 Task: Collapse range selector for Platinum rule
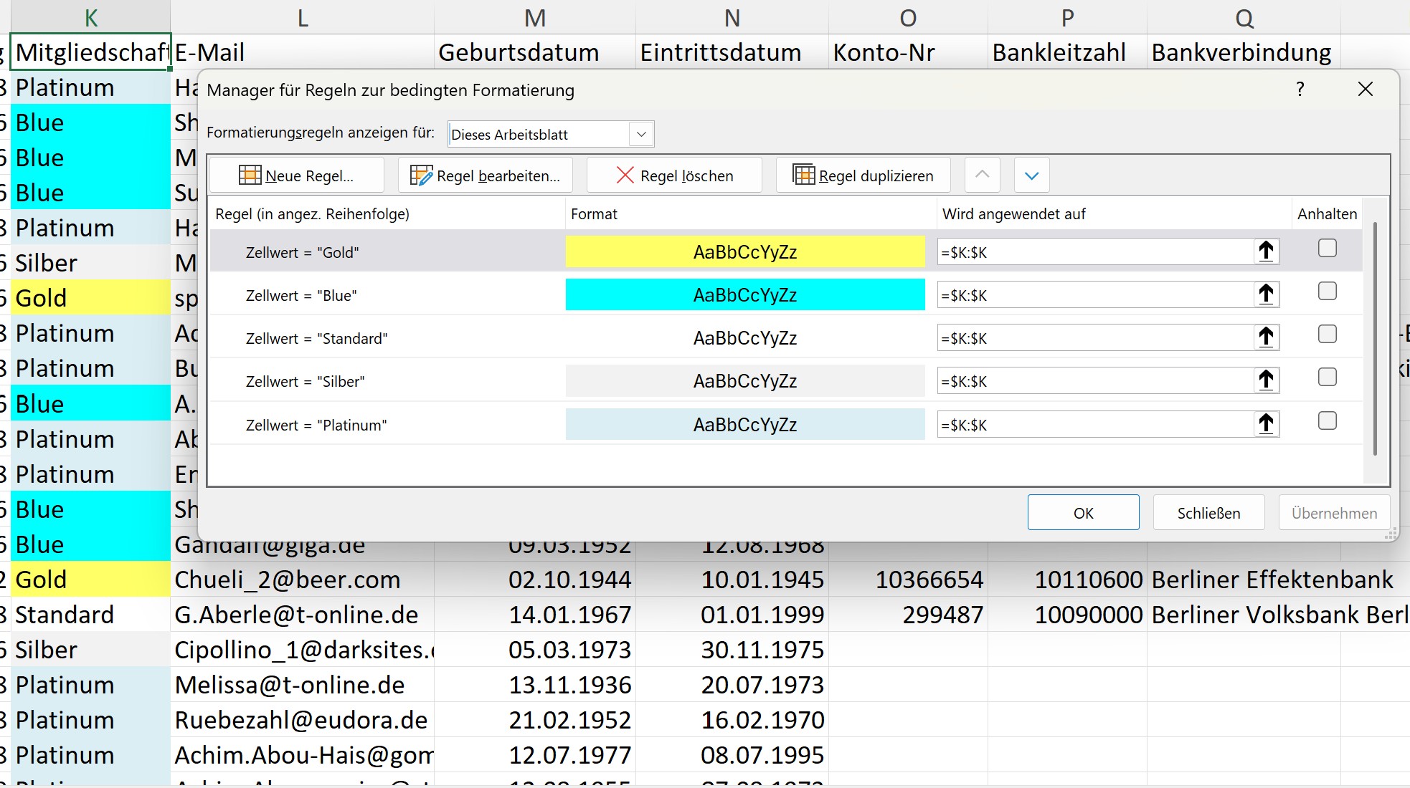pos(1266,424)
